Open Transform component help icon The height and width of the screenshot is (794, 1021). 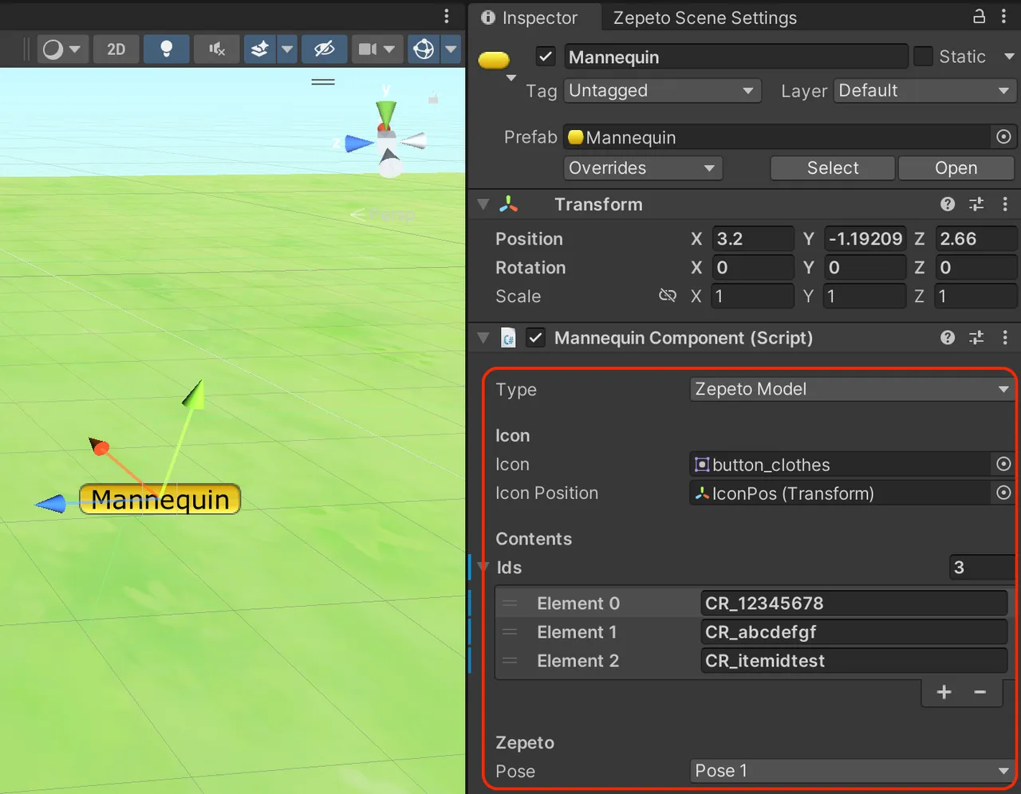pos(948,204)
